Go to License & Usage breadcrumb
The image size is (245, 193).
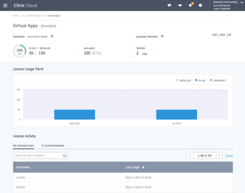pos(33,16)
